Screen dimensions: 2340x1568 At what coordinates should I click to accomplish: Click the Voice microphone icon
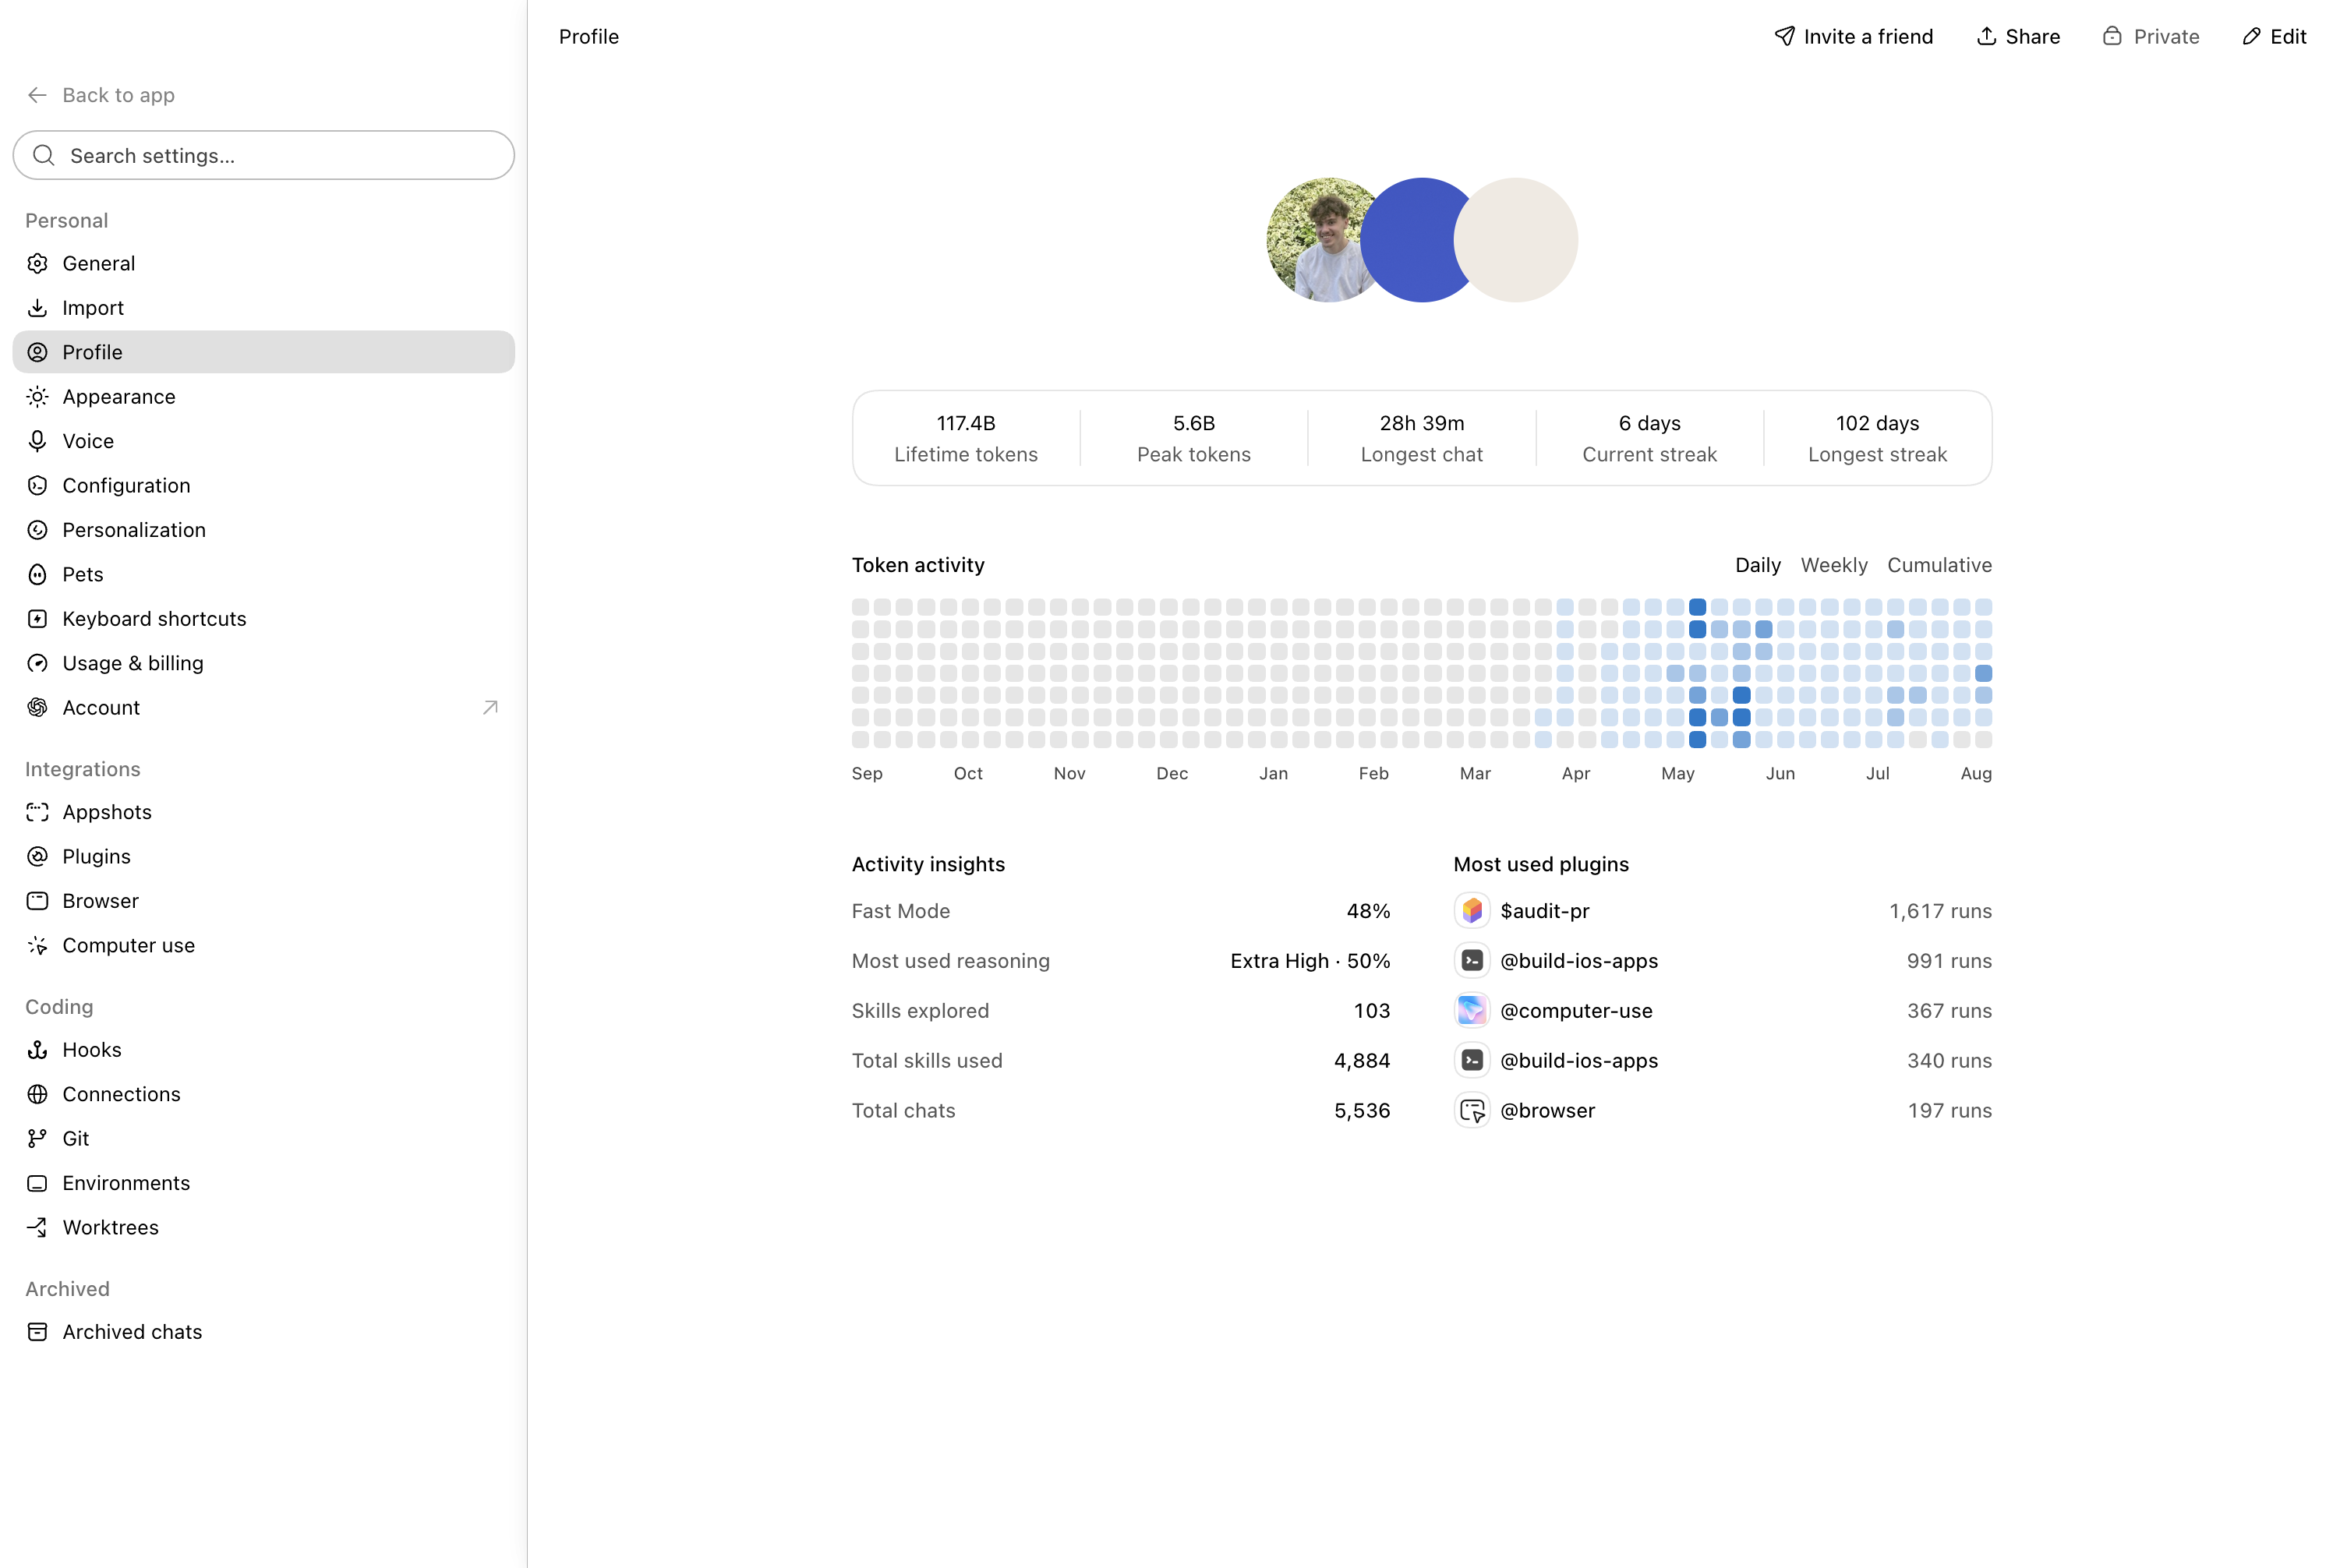[37, 441]
